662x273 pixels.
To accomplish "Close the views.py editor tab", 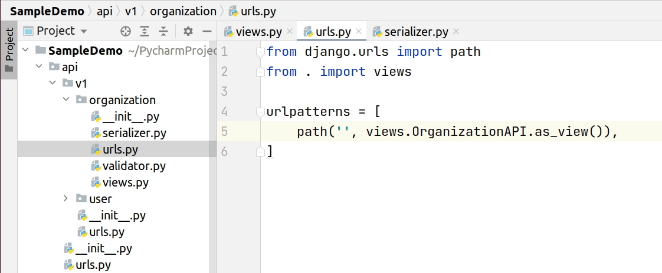I will 289,32.
